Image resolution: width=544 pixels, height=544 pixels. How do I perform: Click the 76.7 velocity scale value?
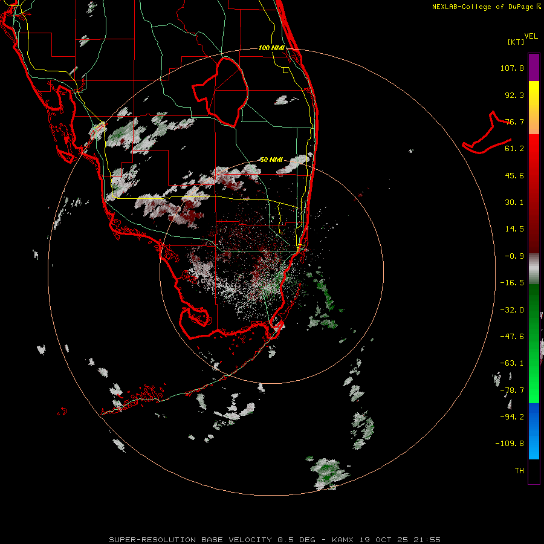click(x=514, y=121)
